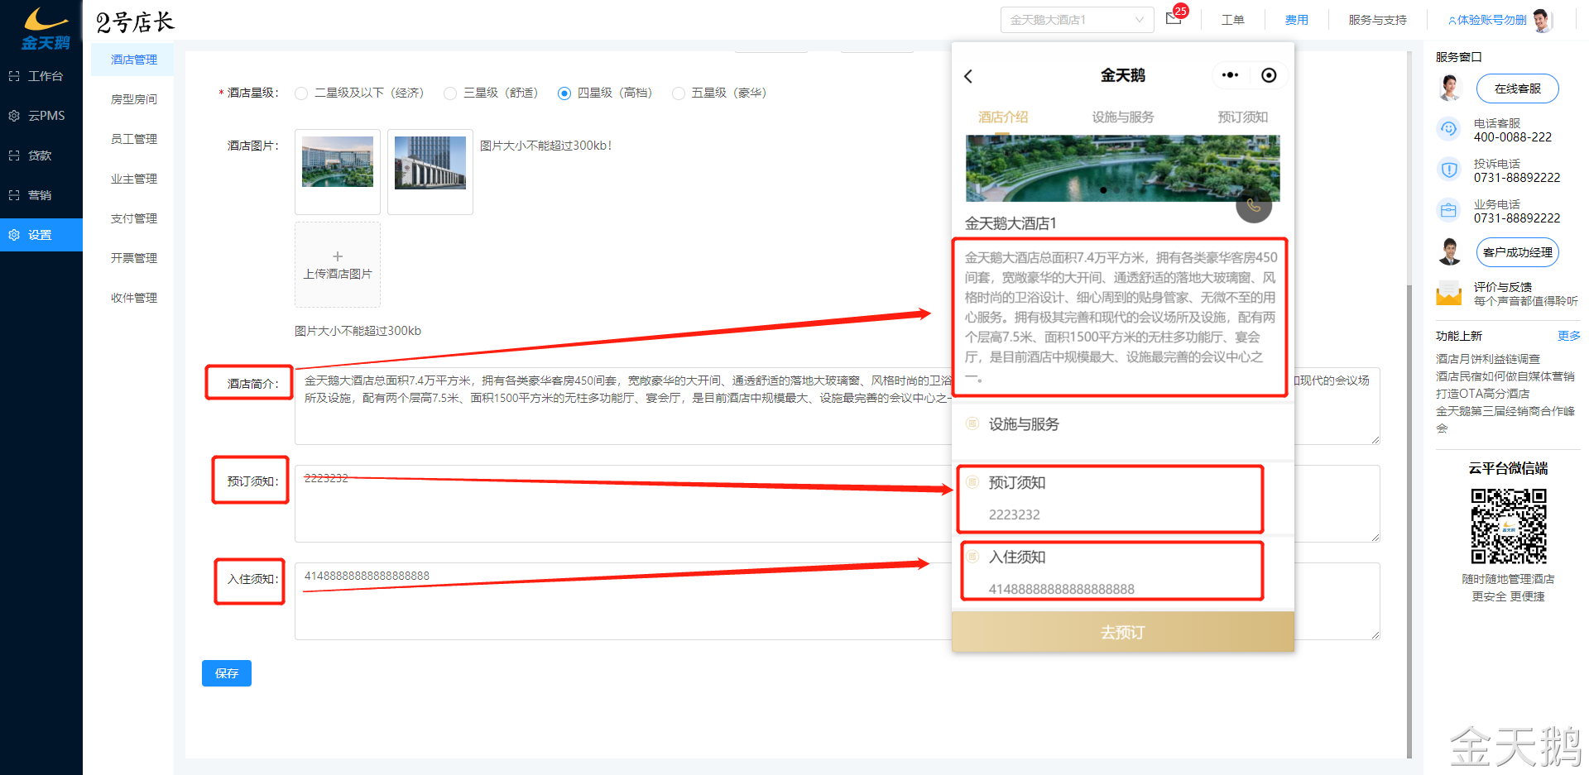Click the customer success manager avatar
Image resolution: width=1589 pixels, height=775 pixels.
click(x=1449, y=251)
